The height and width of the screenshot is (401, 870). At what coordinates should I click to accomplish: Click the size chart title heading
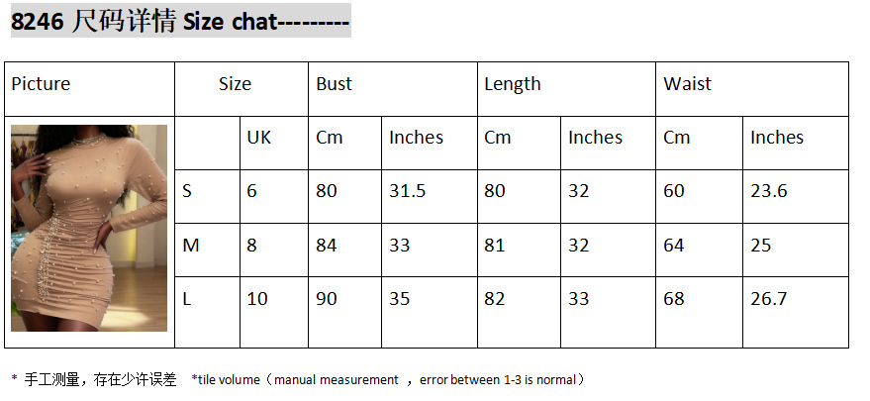click(180, 21)
